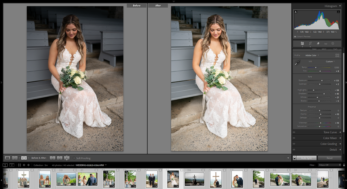Viewport: 347px width, 189px height.
Task: Expand the Color Grading panel
Action: tap(340, 144)
